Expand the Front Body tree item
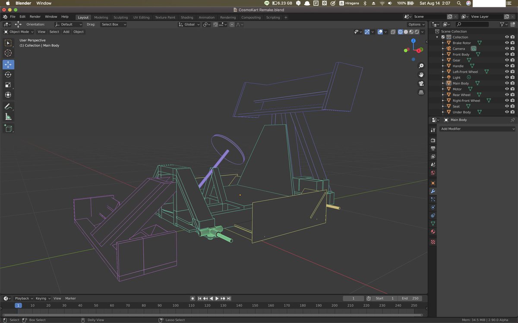This screenshot has height=323, width=518. pyautogui.click(x=443, y=55)
